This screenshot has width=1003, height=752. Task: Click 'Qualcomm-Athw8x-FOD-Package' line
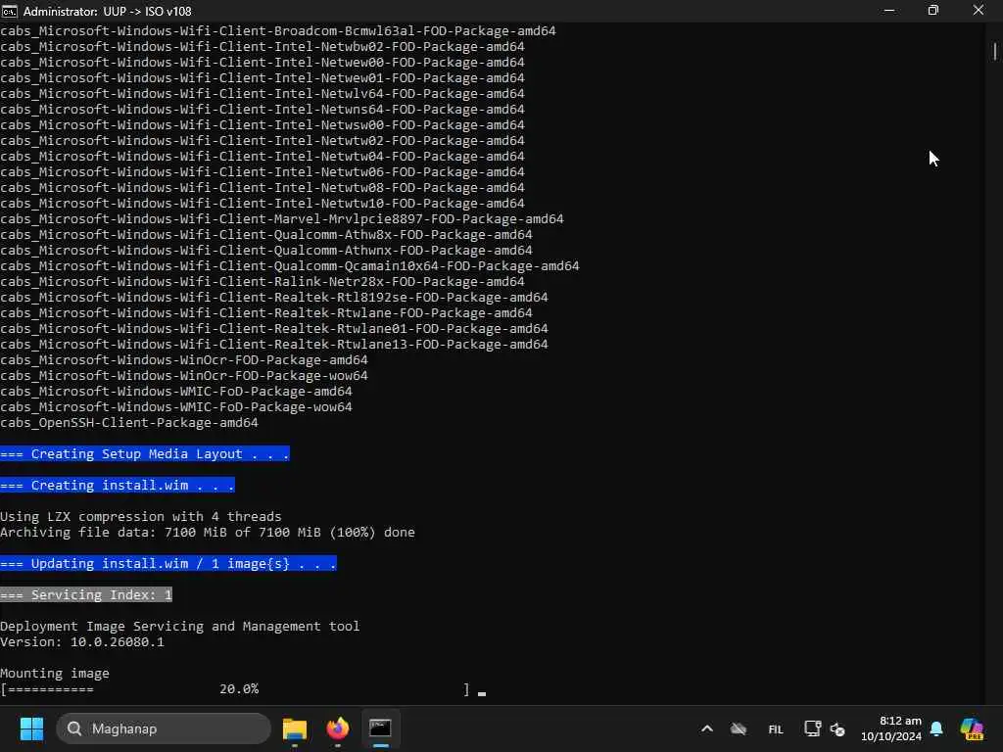[266, 235]
